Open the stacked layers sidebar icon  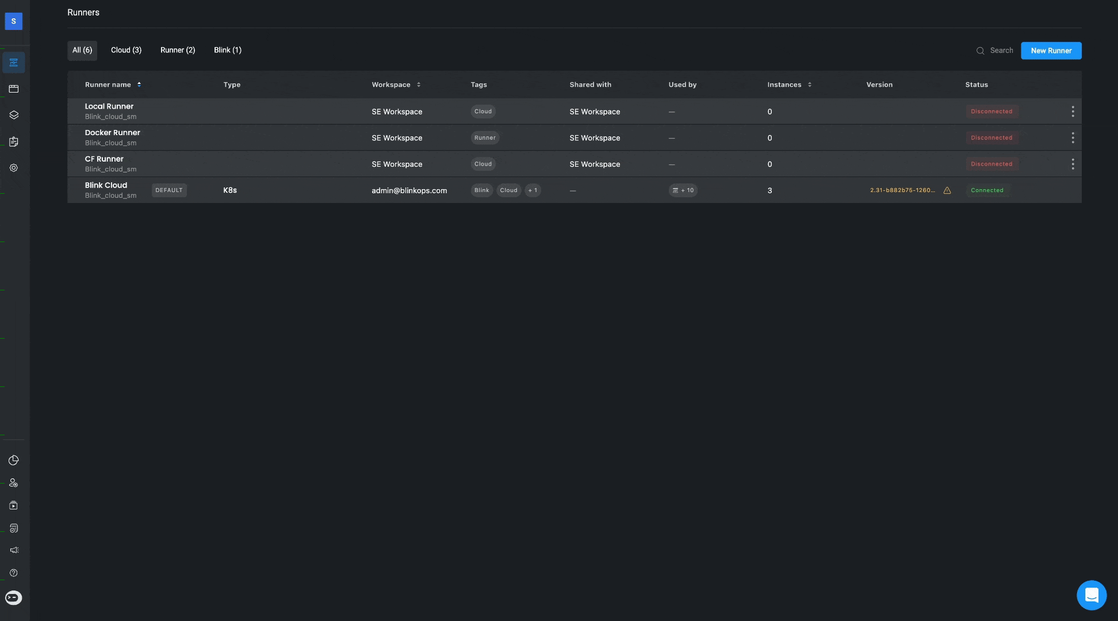[x=14, y=115]
